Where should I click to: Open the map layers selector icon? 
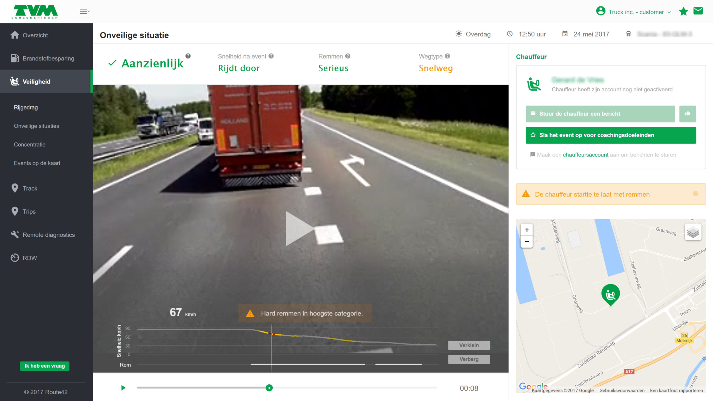pos(693,232)
